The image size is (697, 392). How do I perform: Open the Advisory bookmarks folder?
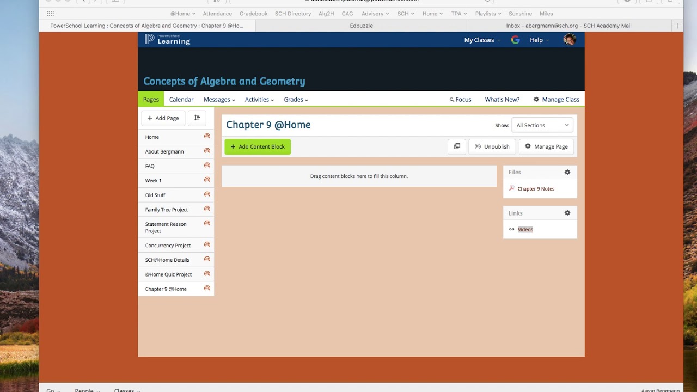click(x=375, y=14)
